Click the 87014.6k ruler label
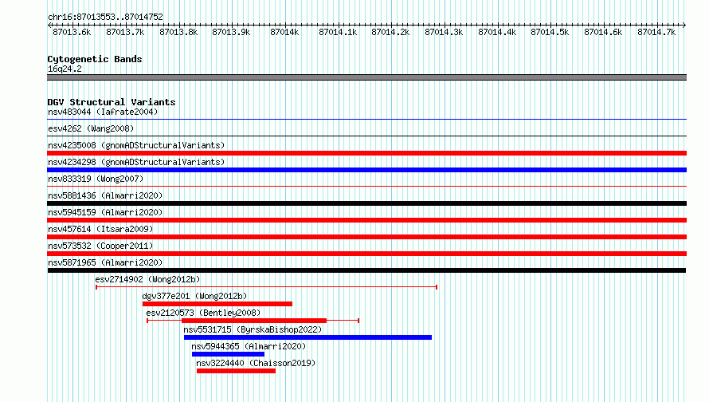Viewport: 709px width, 402px height. (603, 32)
